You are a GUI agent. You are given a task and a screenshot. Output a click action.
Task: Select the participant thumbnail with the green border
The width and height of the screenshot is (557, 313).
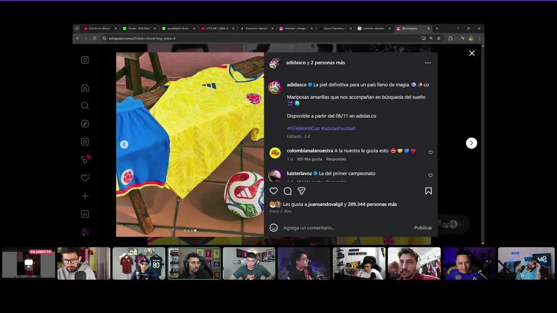pyautogui.click(x=194, y=263)
